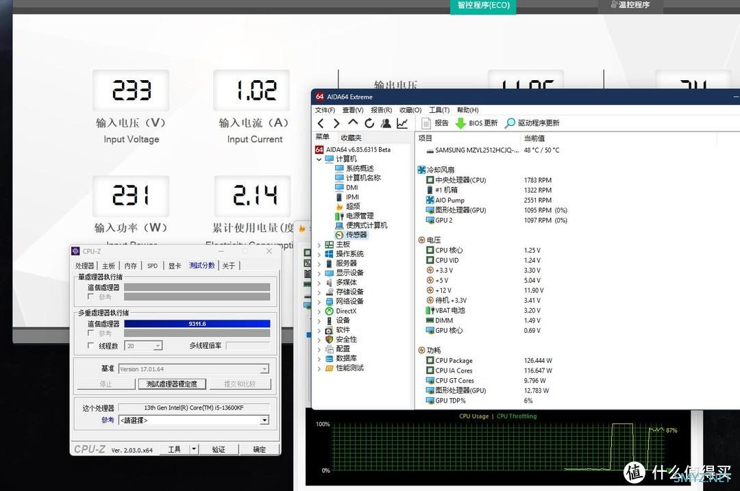
Task: Expand the 显示设备 tree node
Action: (319, 273)
